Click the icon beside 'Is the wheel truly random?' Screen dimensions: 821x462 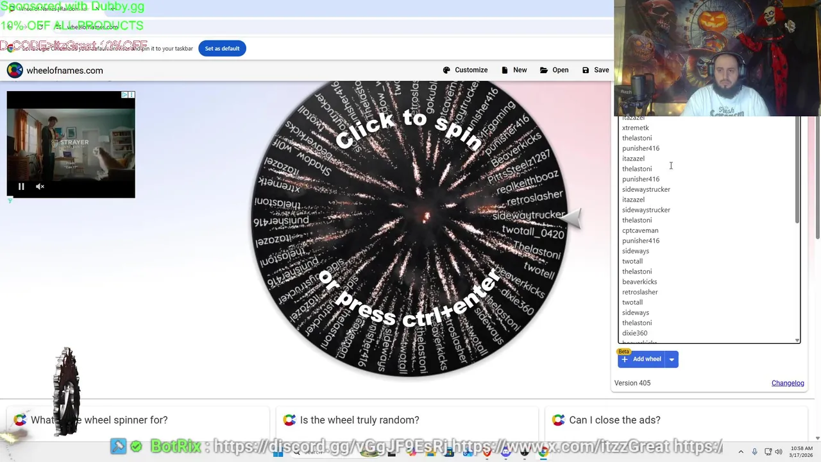click(290, 420)
